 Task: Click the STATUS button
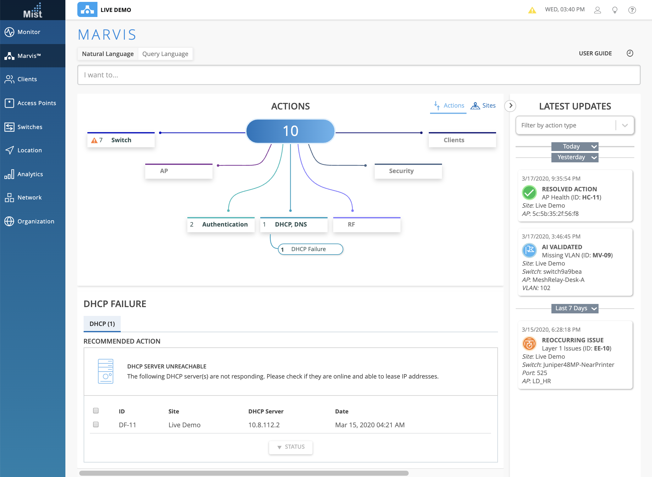pos(291,447)
